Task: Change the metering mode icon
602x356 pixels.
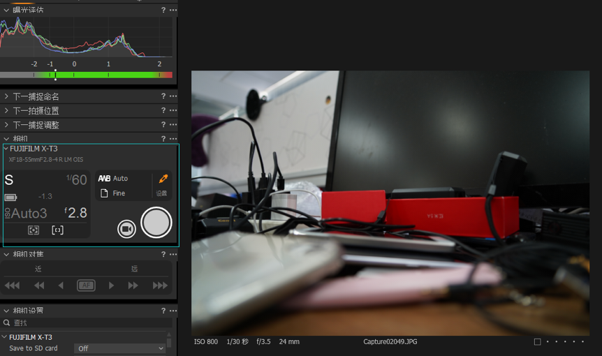Action: 34,230
